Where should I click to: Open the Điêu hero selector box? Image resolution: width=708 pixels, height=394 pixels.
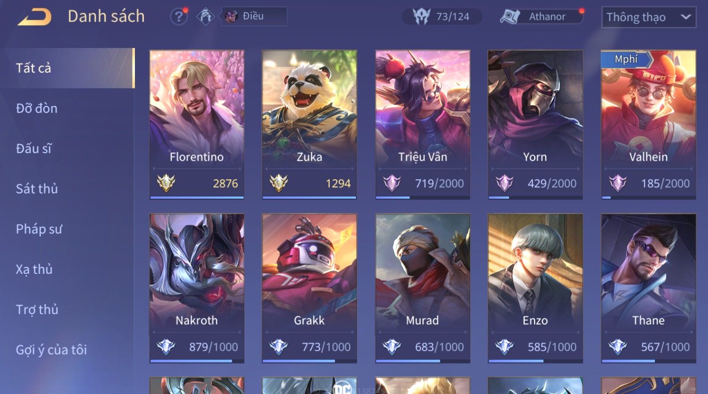254,16
